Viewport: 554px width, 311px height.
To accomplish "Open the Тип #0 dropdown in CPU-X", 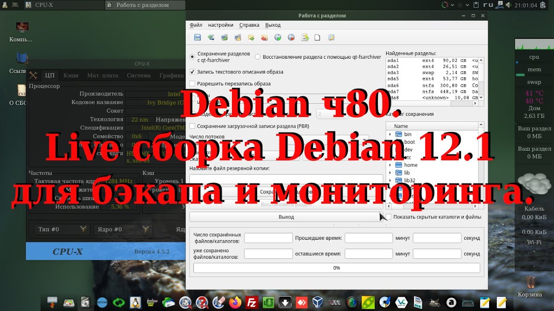I will (62, 229).
